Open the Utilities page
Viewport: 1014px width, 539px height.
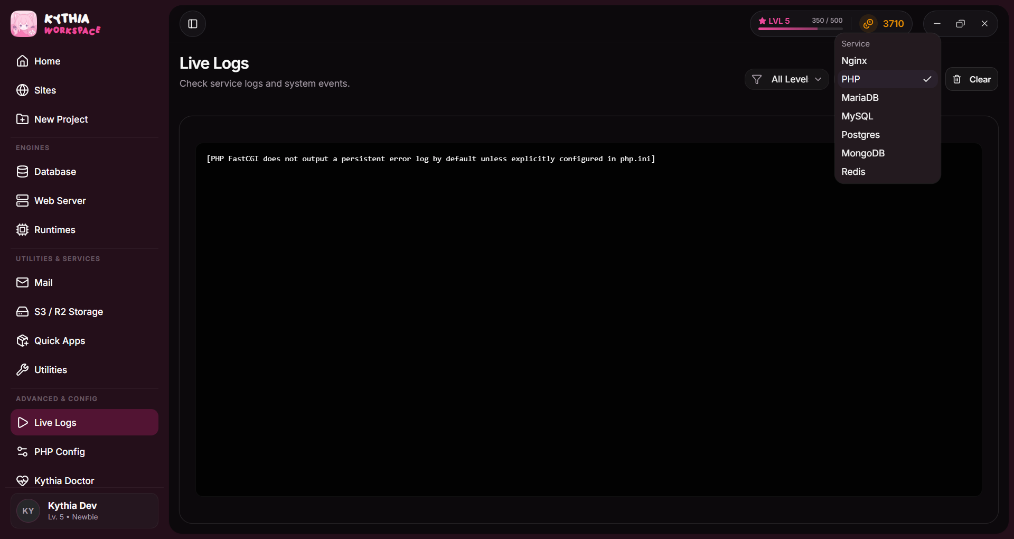coord(84,369)
